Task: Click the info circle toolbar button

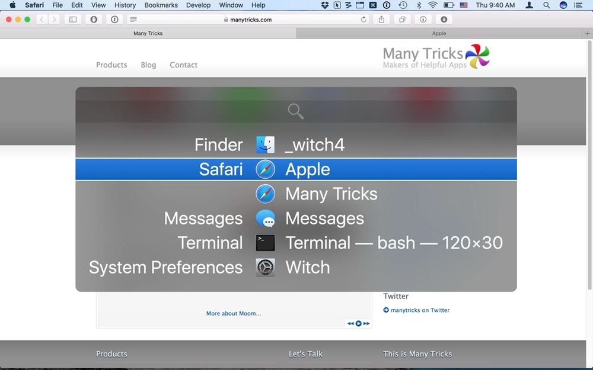Action: pos(423,20)
